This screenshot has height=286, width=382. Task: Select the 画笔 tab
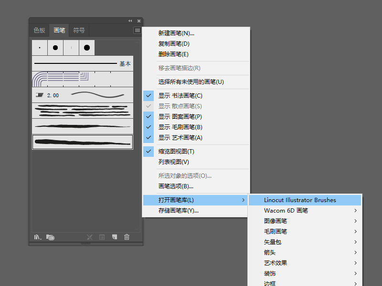pyautogui.click(x=59, y=30)
